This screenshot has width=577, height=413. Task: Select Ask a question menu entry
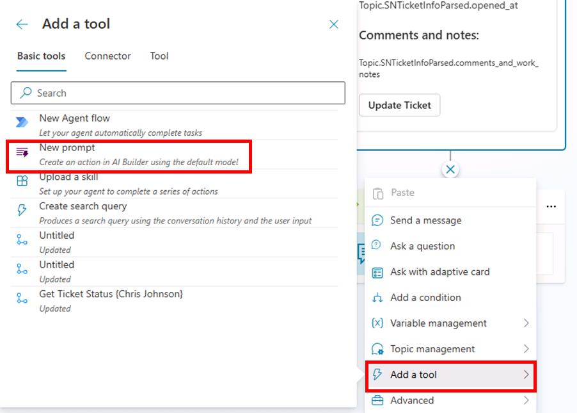(422, 246)
